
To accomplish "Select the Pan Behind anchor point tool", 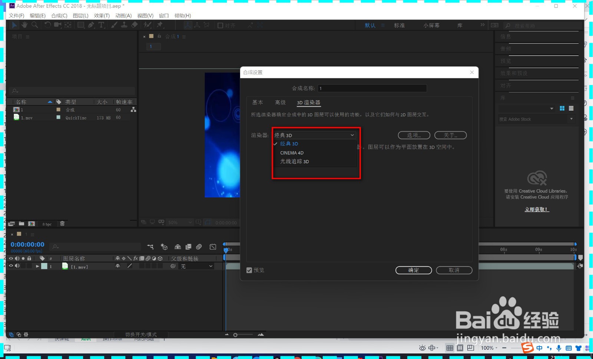I will (x=68, y=25).
